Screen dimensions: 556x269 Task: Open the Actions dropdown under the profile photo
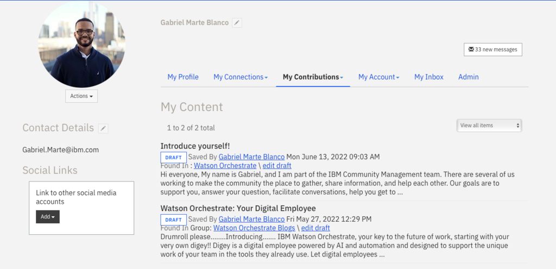click(x=81, y=96)
